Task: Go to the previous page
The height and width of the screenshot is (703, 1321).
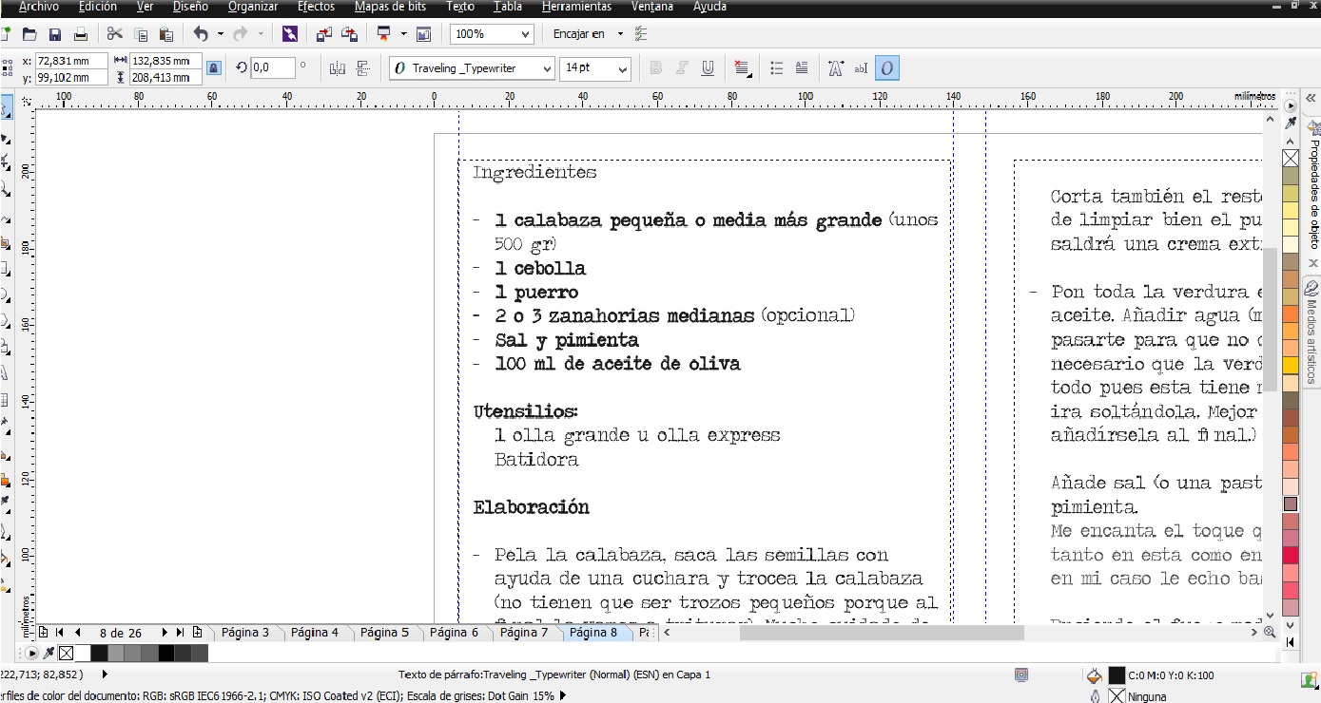Action: click(x=77, y=632)
